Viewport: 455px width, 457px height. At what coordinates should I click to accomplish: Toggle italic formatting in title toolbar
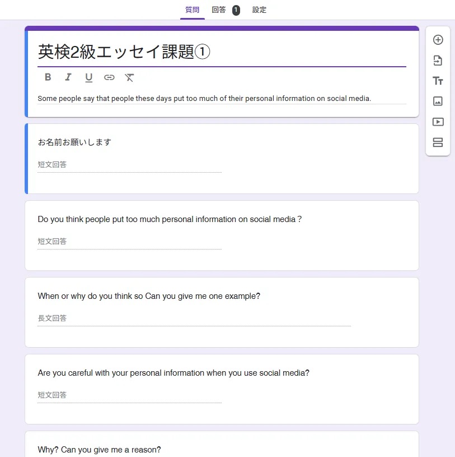coord(68,77)
